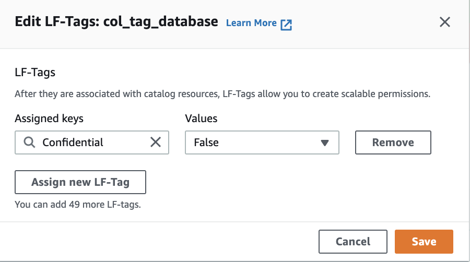Open the Learn More link
The height and width of the screenshot is (262, 470).
point(251,23)
